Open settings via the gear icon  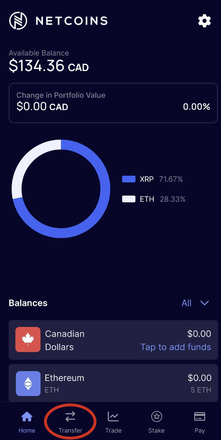pyautogui.click(x=204, y=21)
